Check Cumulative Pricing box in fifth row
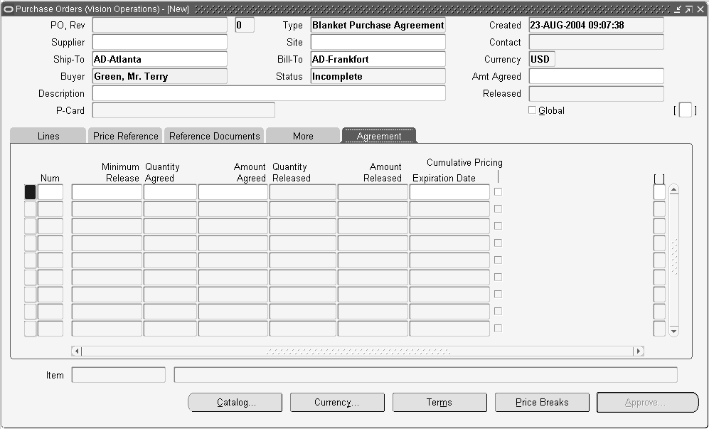 [498, 260]
